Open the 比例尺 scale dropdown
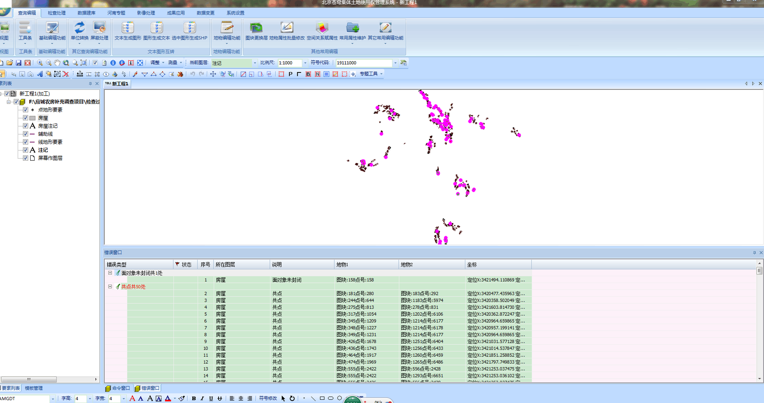 [305, 63]
